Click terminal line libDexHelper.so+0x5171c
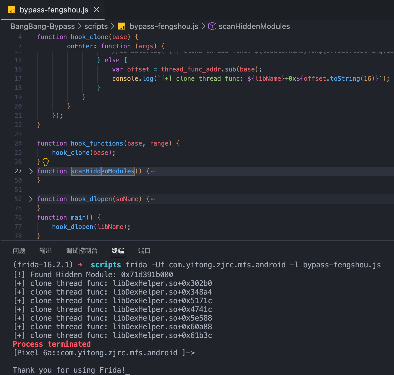394x375 pixels. coord(113,301)
